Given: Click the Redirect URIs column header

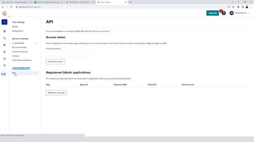Looking at the screenshot, I should (120, 84).
